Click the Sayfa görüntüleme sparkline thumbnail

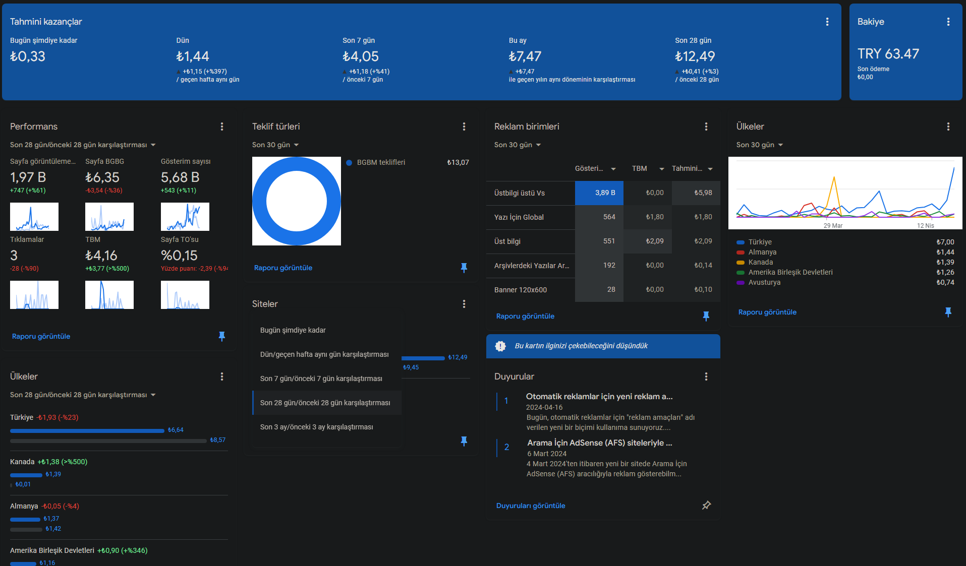tap(34, 217)
